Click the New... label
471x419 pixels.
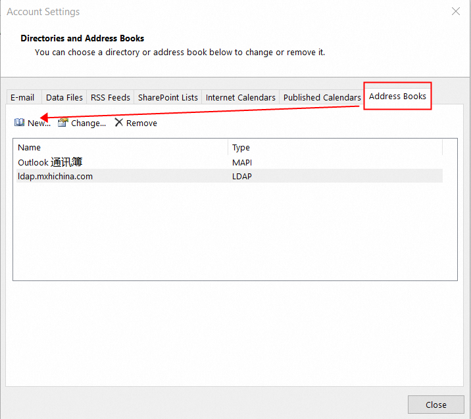pos(39,123)
